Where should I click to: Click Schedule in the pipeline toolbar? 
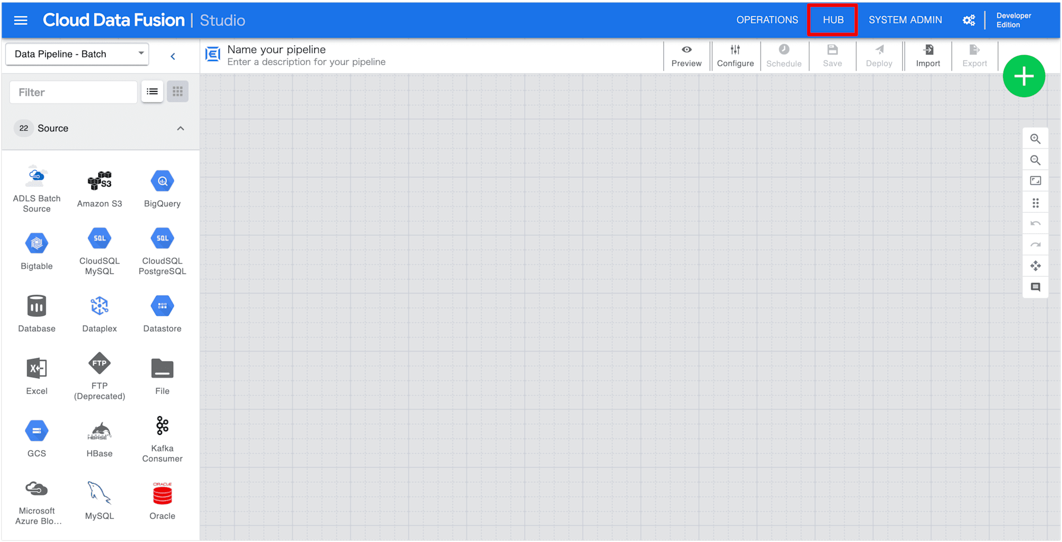point(784,56)
